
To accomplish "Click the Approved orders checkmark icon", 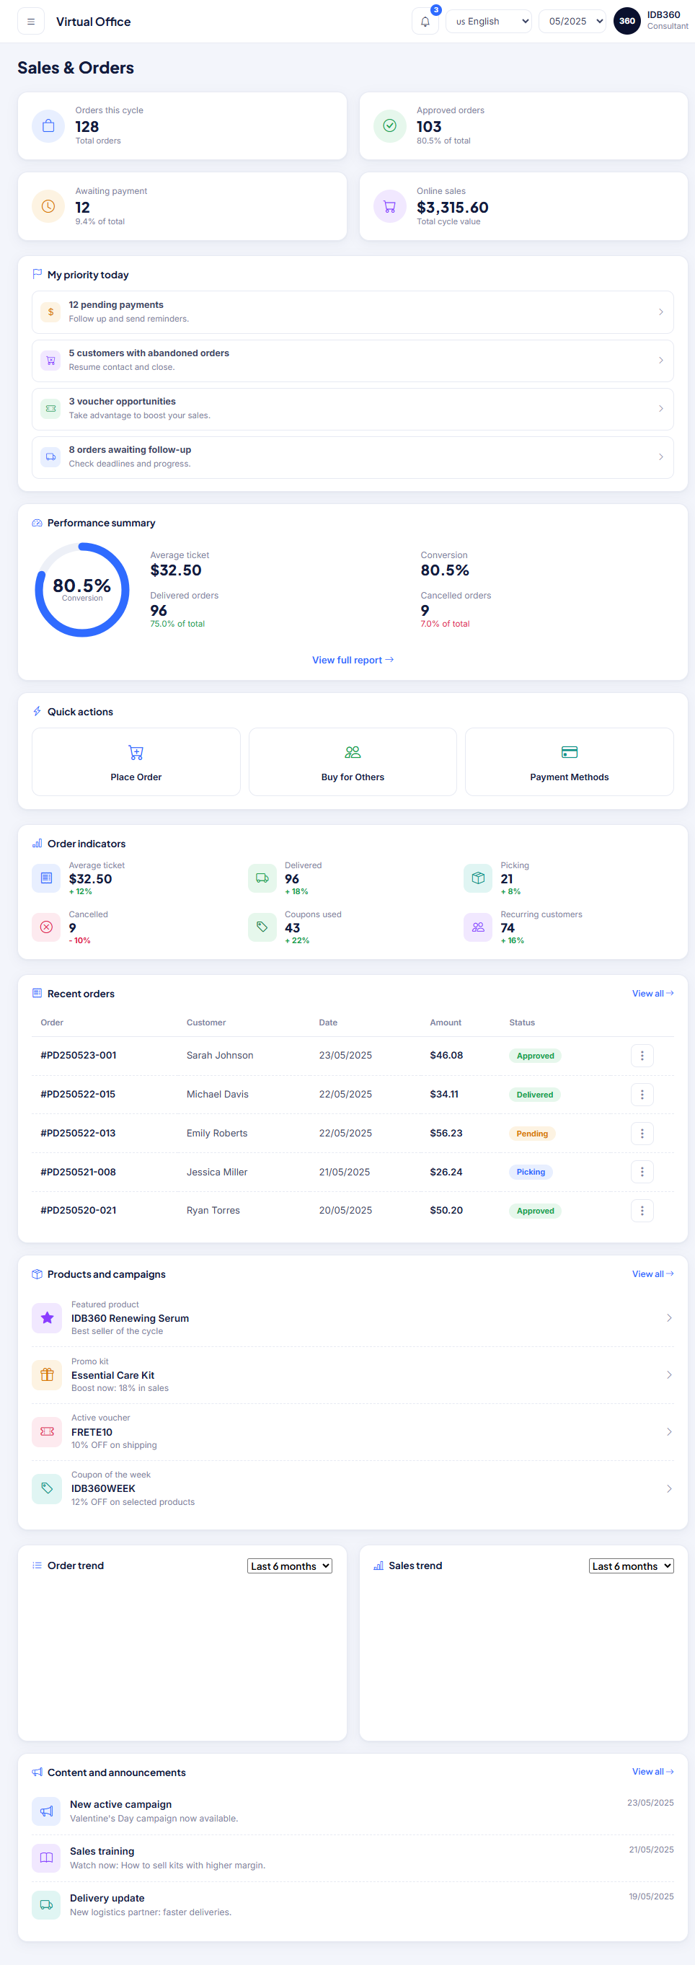I will [389, 126].
